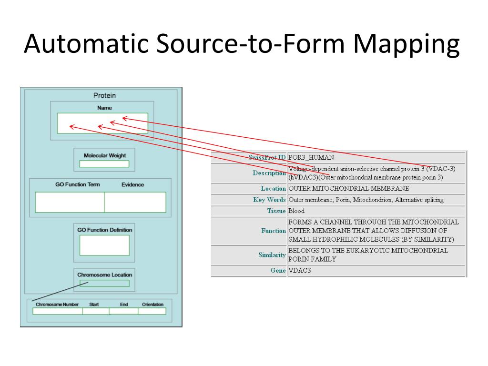Click the 'Evidence' column label
This screenshot has height=366, width=488.
[x=132, y=184]
